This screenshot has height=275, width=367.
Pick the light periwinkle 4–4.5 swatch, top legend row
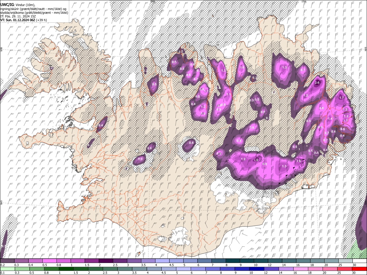pyautogui.click(x=162, y=261)
